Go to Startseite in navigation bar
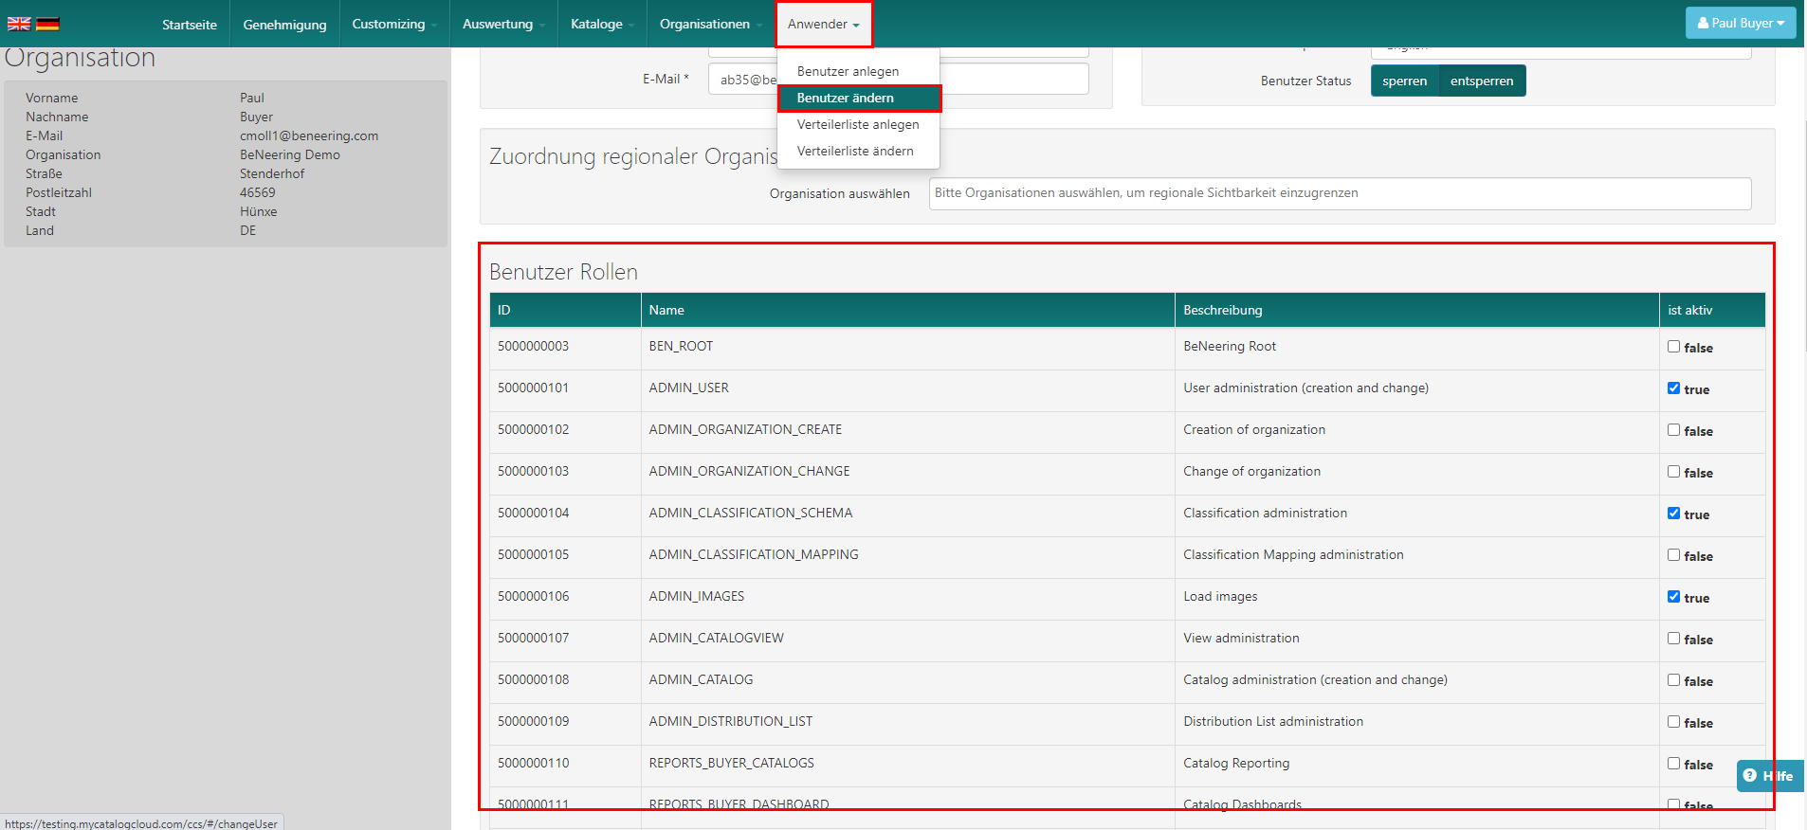The height and width of the screenshot is (830, 1807). point(189,25)
